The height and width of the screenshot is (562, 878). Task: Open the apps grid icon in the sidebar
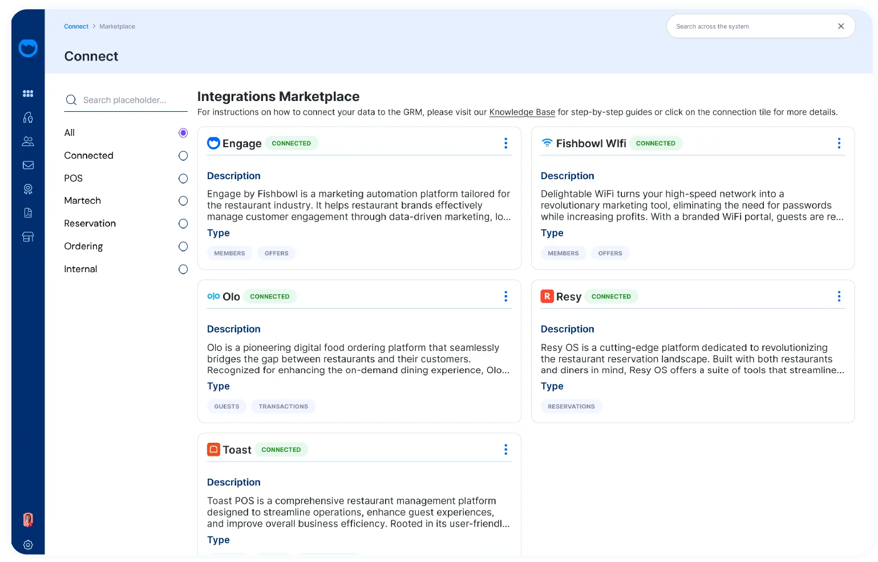[28, 94]
